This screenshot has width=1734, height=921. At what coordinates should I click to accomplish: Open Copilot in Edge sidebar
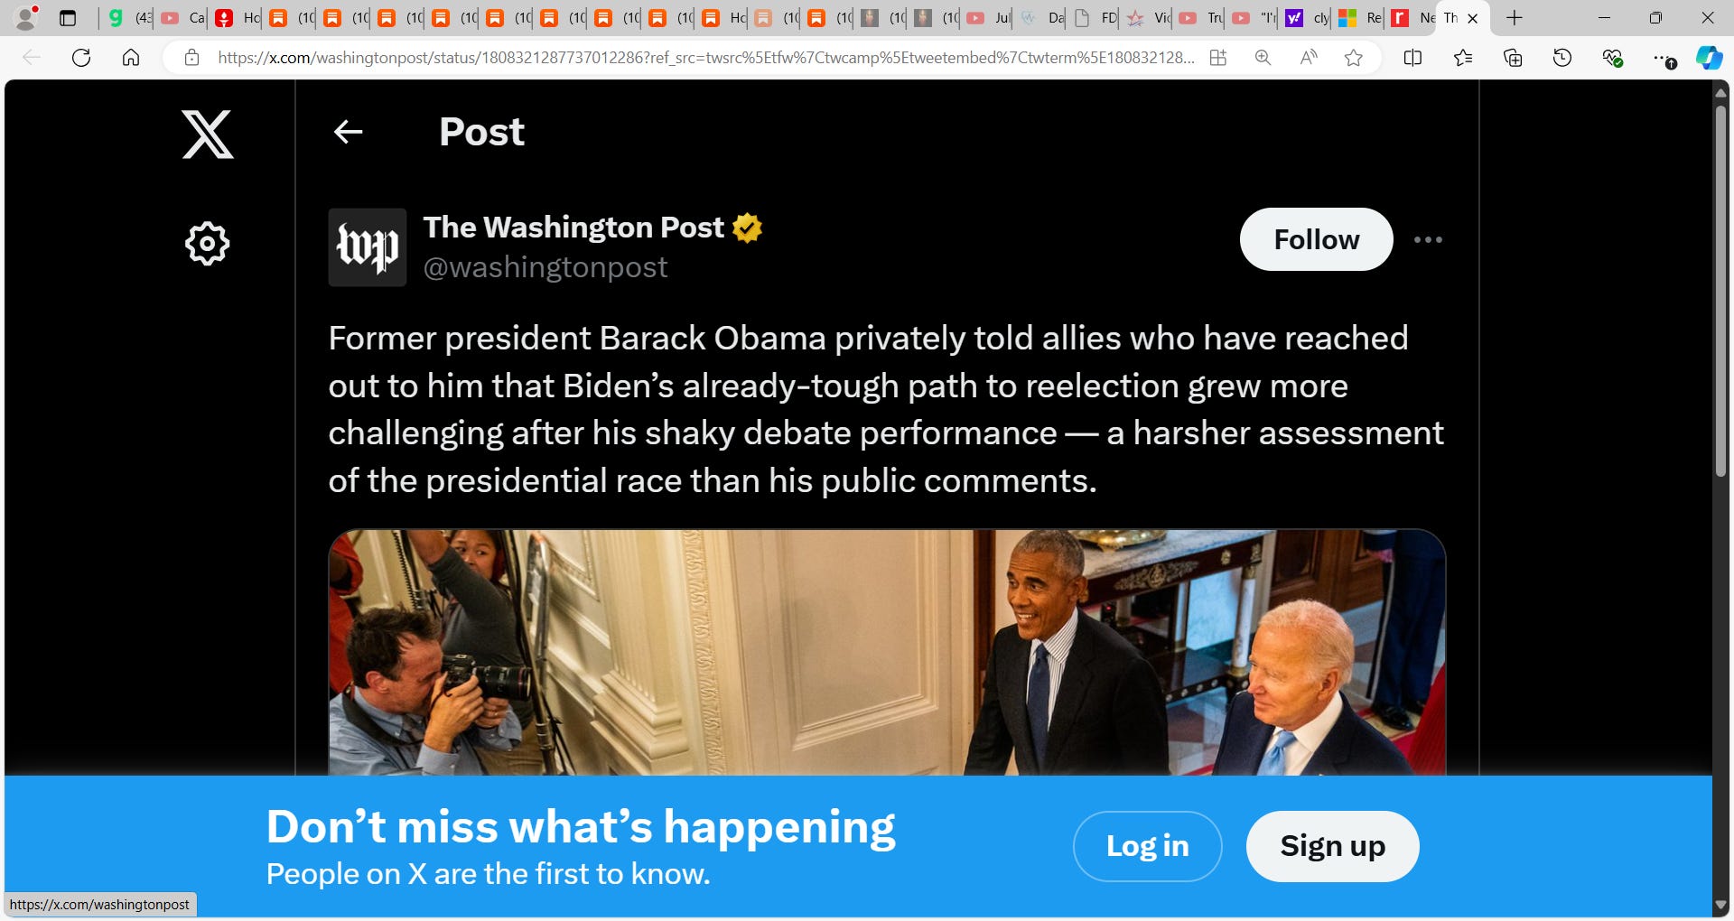coord(1709,58)
